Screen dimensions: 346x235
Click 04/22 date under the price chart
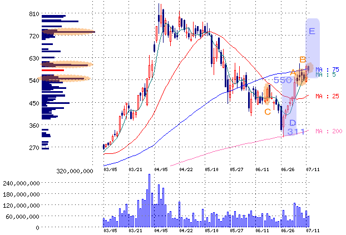tap(186, 169)
